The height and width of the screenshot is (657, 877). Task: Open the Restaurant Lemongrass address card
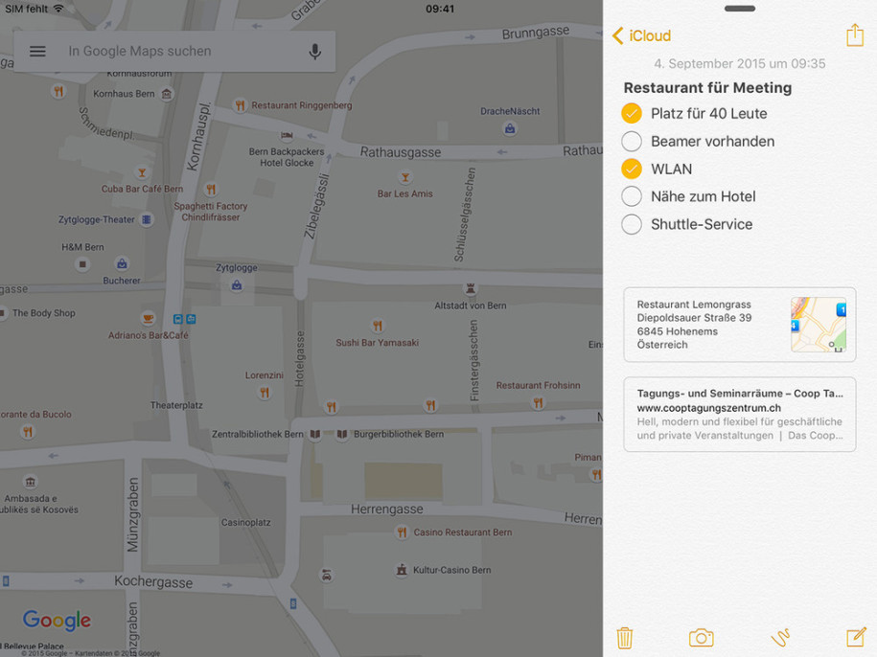(739, 325)
